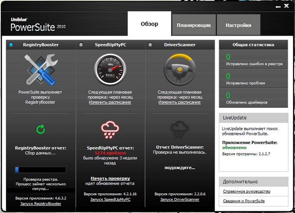
Task: Click the registry scan progress bar
Action: [x=41, y=170]
